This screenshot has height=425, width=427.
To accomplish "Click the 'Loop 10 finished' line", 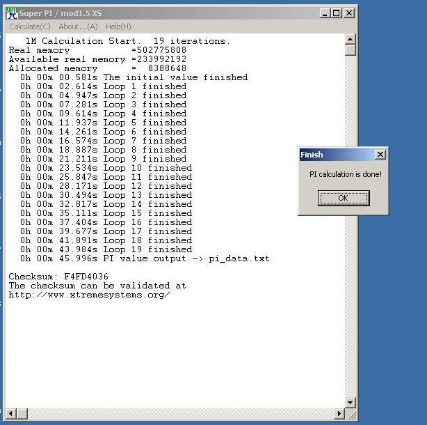I will coord(106,168).
